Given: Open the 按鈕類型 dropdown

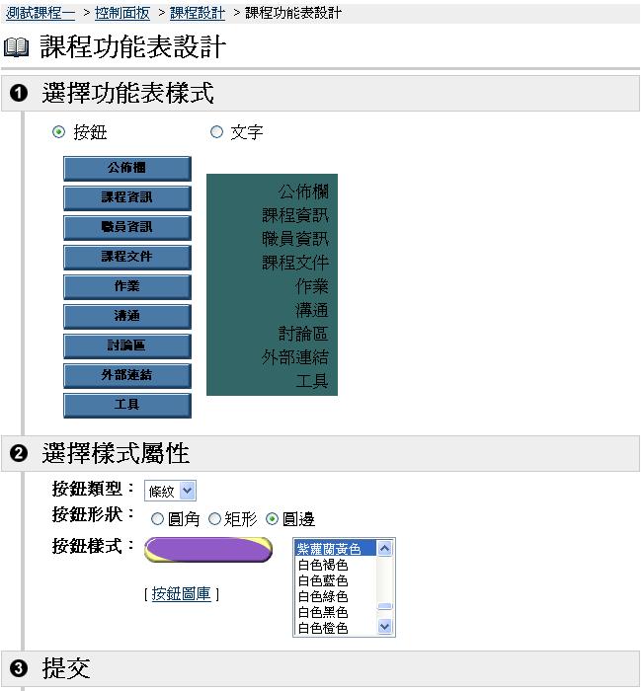Looking at the screenshot, I should tap(171, 491).
